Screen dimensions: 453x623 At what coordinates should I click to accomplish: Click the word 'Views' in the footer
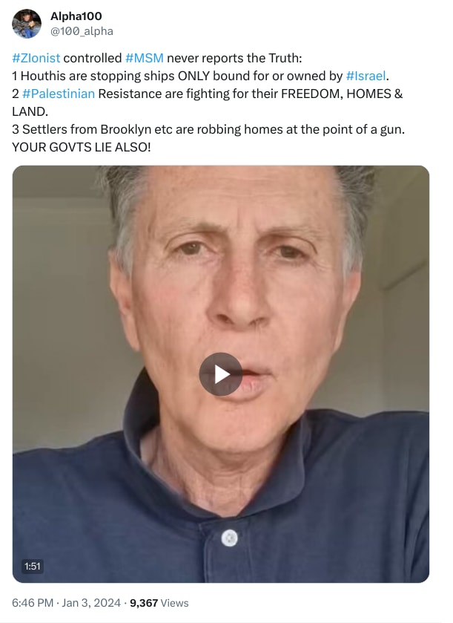tap(174, 603)
